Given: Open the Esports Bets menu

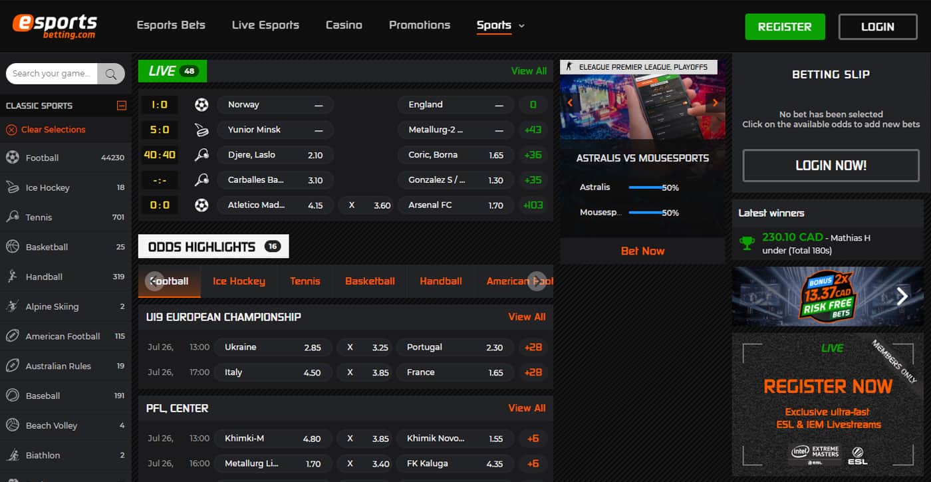Looking at the screenshot, I should click(x=171, y=25).
